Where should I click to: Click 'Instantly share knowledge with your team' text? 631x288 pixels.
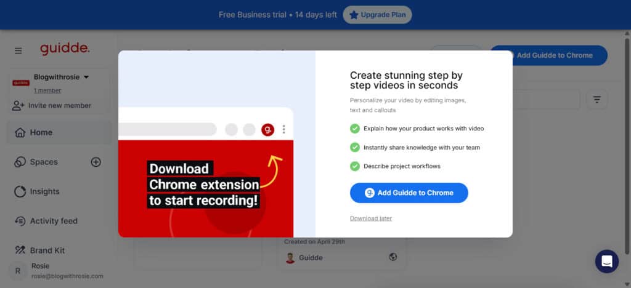pos(421,148)
